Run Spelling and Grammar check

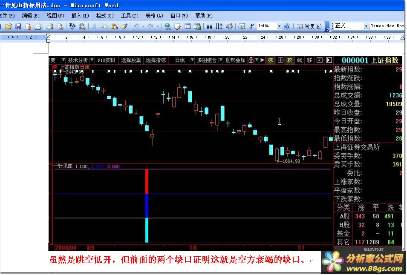72,26
